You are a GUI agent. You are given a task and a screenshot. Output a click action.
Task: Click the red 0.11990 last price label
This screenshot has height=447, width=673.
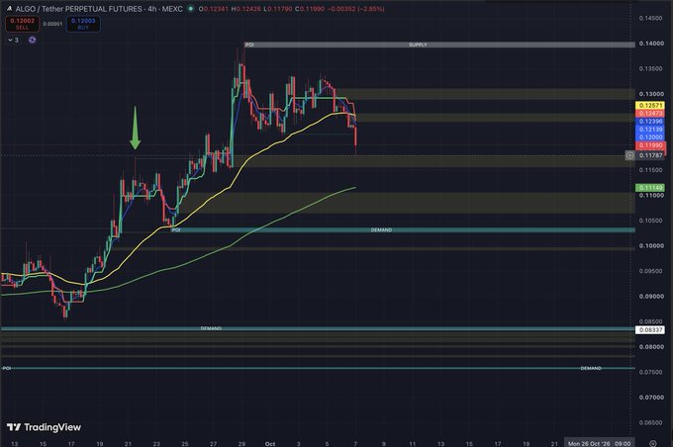(650, 145)
